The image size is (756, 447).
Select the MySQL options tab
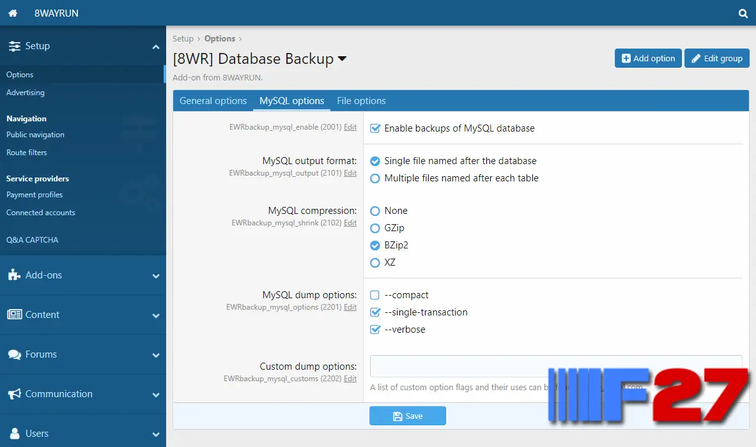(291, 101)
